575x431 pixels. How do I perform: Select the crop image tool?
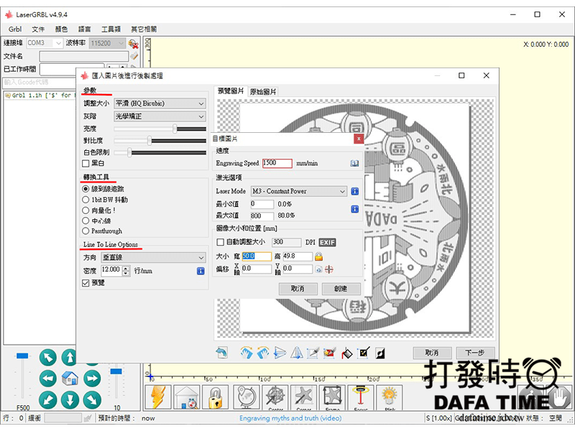[313, 353]
